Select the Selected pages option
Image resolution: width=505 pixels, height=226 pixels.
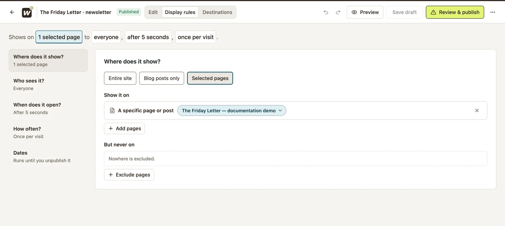point(210,78)
